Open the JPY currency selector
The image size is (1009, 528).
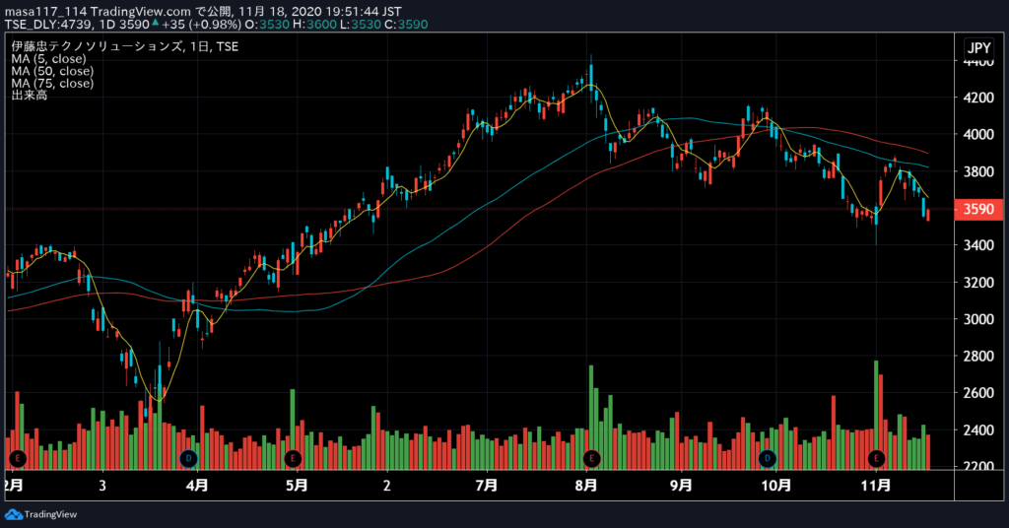[x=979, y=48]
